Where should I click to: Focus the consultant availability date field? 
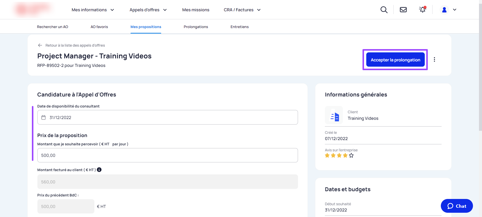[x=168, y=117]
